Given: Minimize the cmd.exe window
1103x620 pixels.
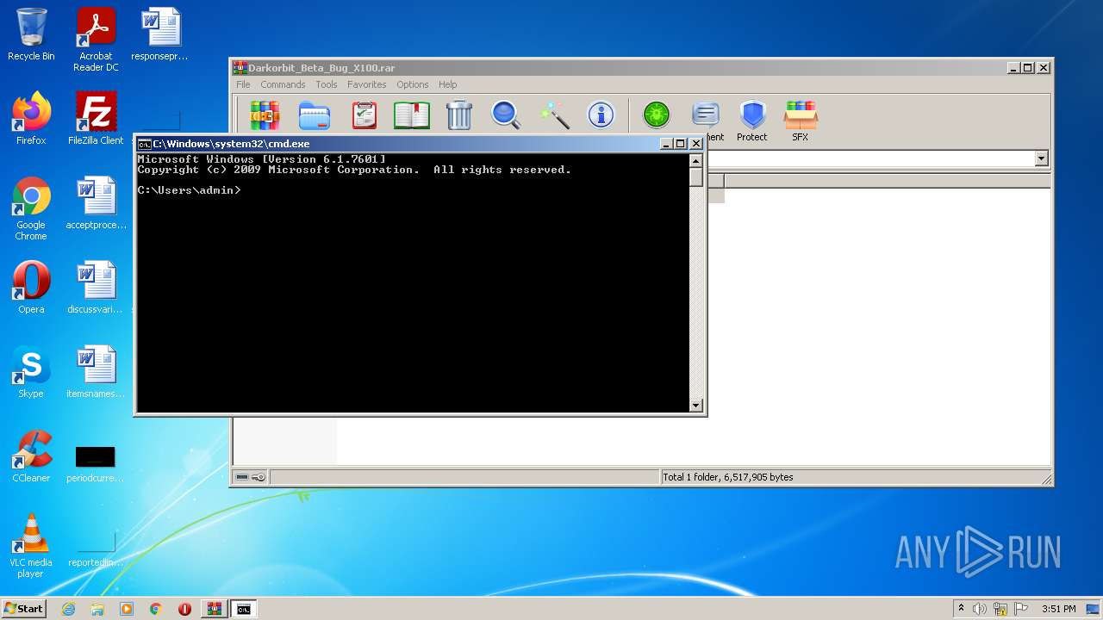Looking at the screenshot, I should (665, 144).
